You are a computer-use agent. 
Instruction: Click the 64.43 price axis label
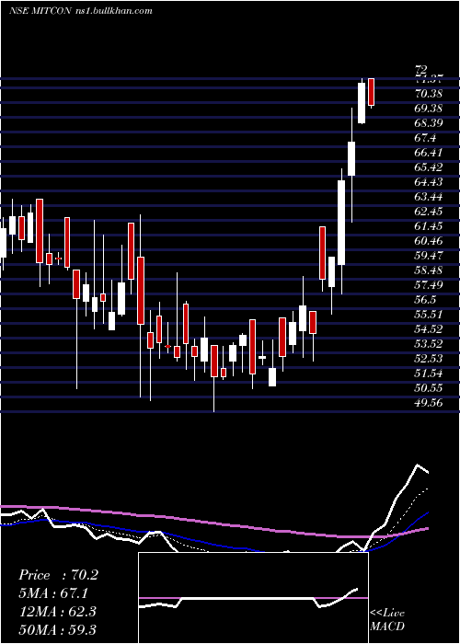pyautogui.click(x=429, y=182)
